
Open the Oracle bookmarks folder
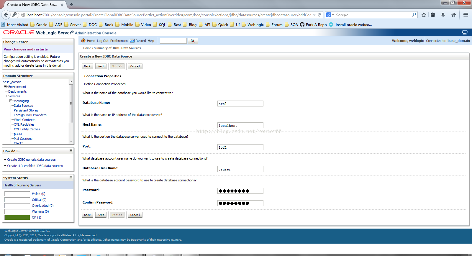pyautogui.click(x=39, y=24)
